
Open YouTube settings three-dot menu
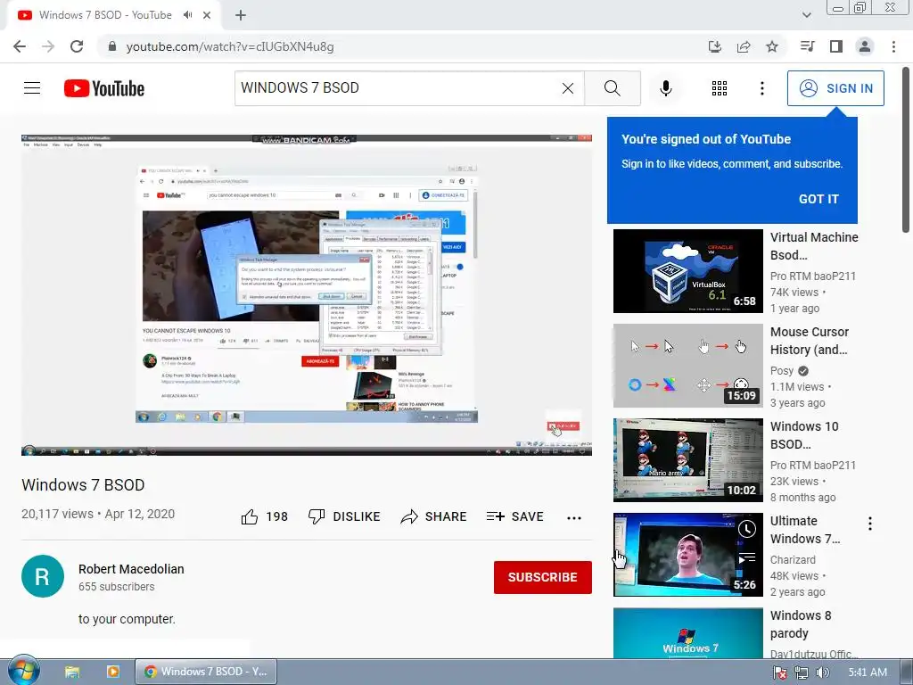(762, 88)
